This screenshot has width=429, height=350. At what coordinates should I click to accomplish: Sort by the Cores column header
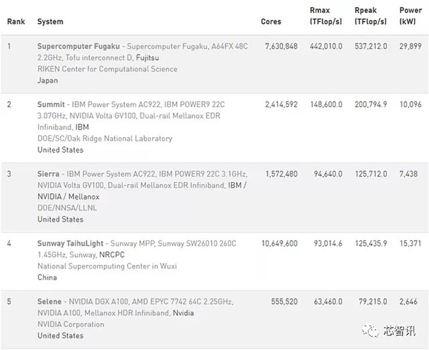(271, 22)
